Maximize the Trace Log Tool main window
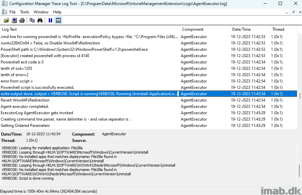 280,3
